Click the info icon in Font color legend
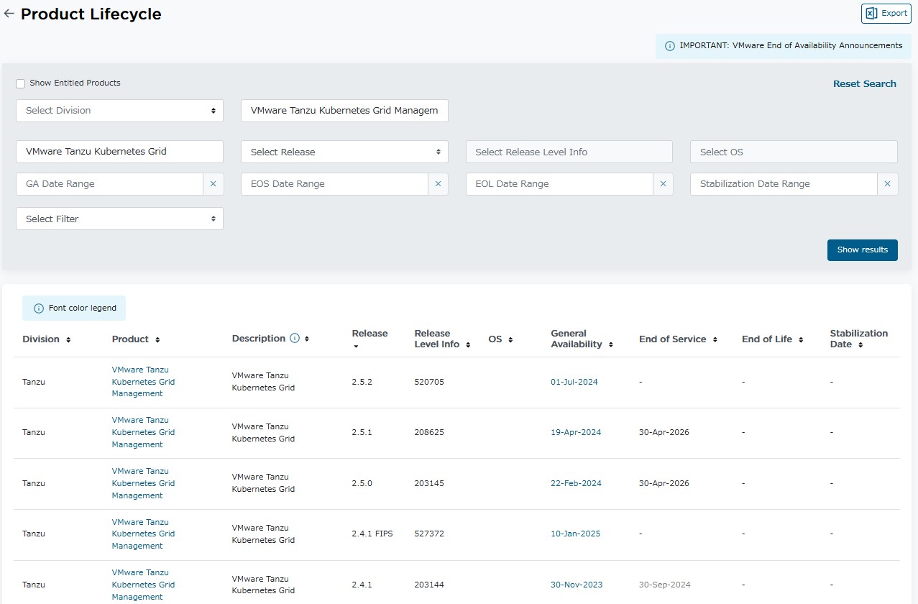This screenshot has height=604, width=918. click(x=39, y=308)
